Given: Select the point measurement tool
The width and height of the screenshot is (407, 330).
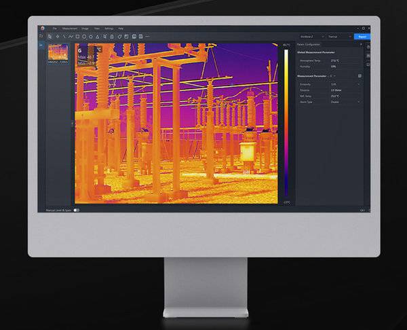Looking at the screenshot, I should pyautogui.click(x=58, y=36).
